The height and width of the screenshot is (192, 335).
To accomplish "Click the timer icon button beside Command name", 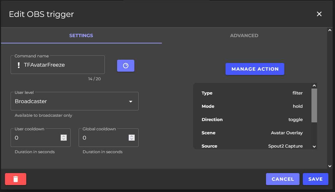I will pos(125,66).
